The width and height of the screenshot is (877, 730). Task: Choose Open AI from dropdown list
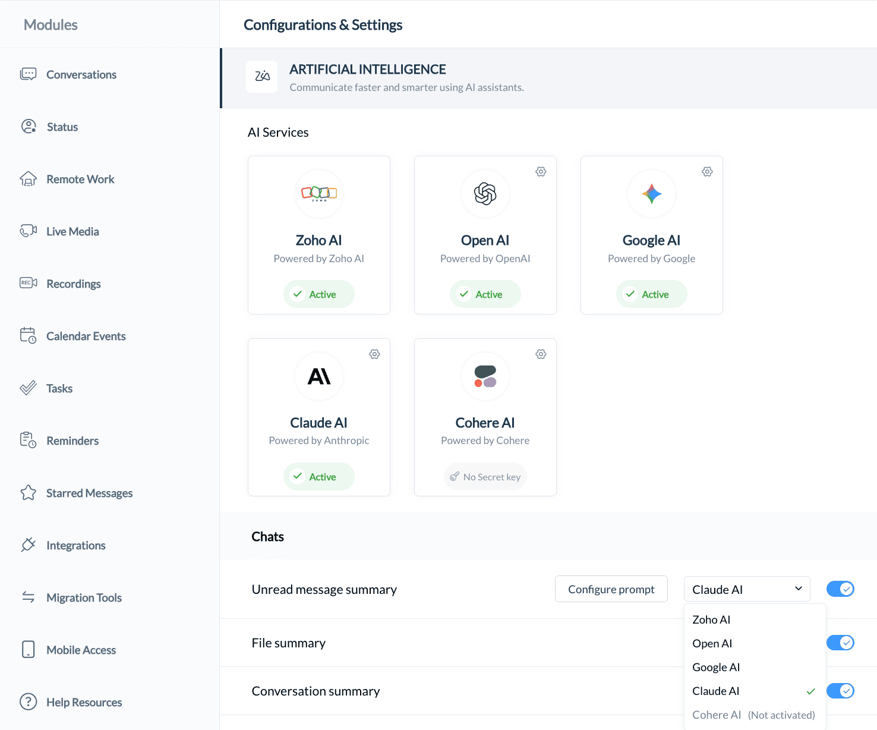pos(755,643)
